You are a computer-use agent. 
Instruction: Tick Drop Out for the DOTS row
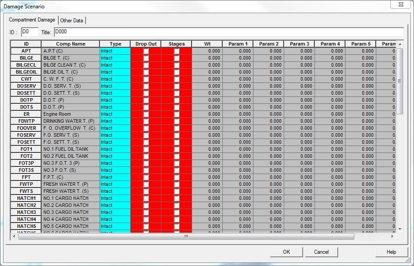click(146, 107)
